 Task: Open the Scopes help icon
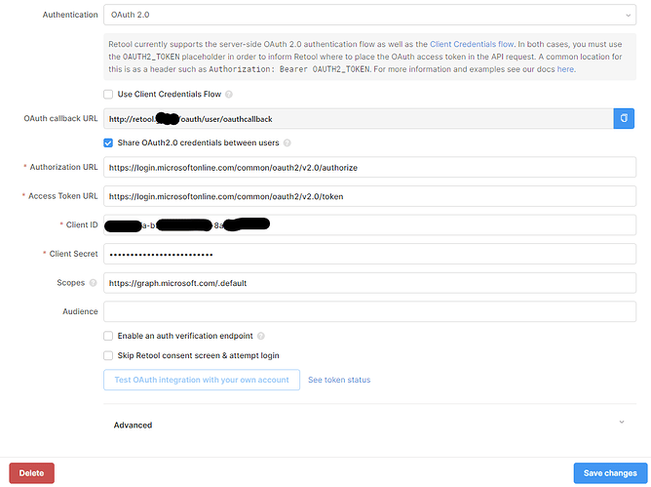(x=93, y=283)
